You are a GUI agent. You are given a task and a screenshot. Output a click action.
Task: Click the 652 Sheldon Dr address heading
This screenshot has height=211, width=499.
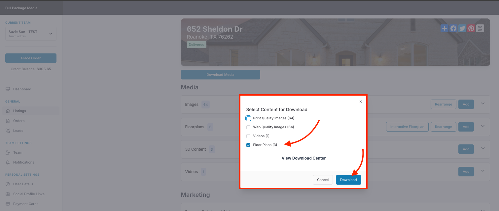point(215,29)
